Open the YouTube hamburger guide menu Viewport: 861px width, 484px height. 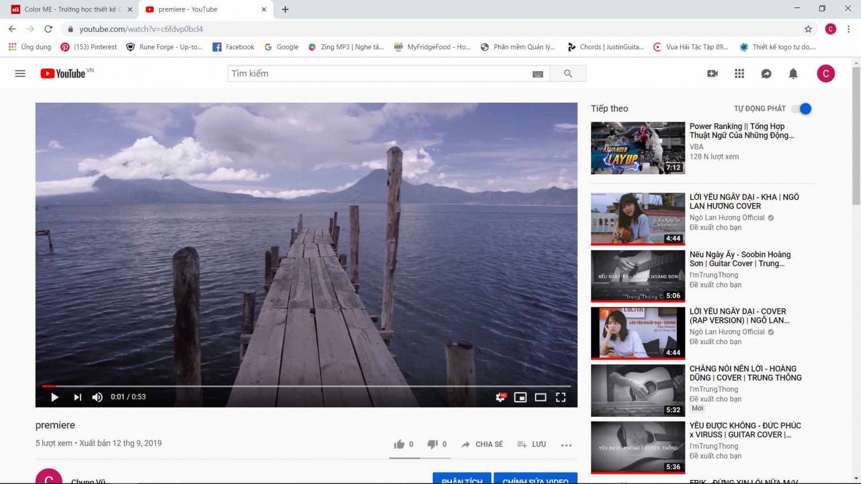click(20, 73)
